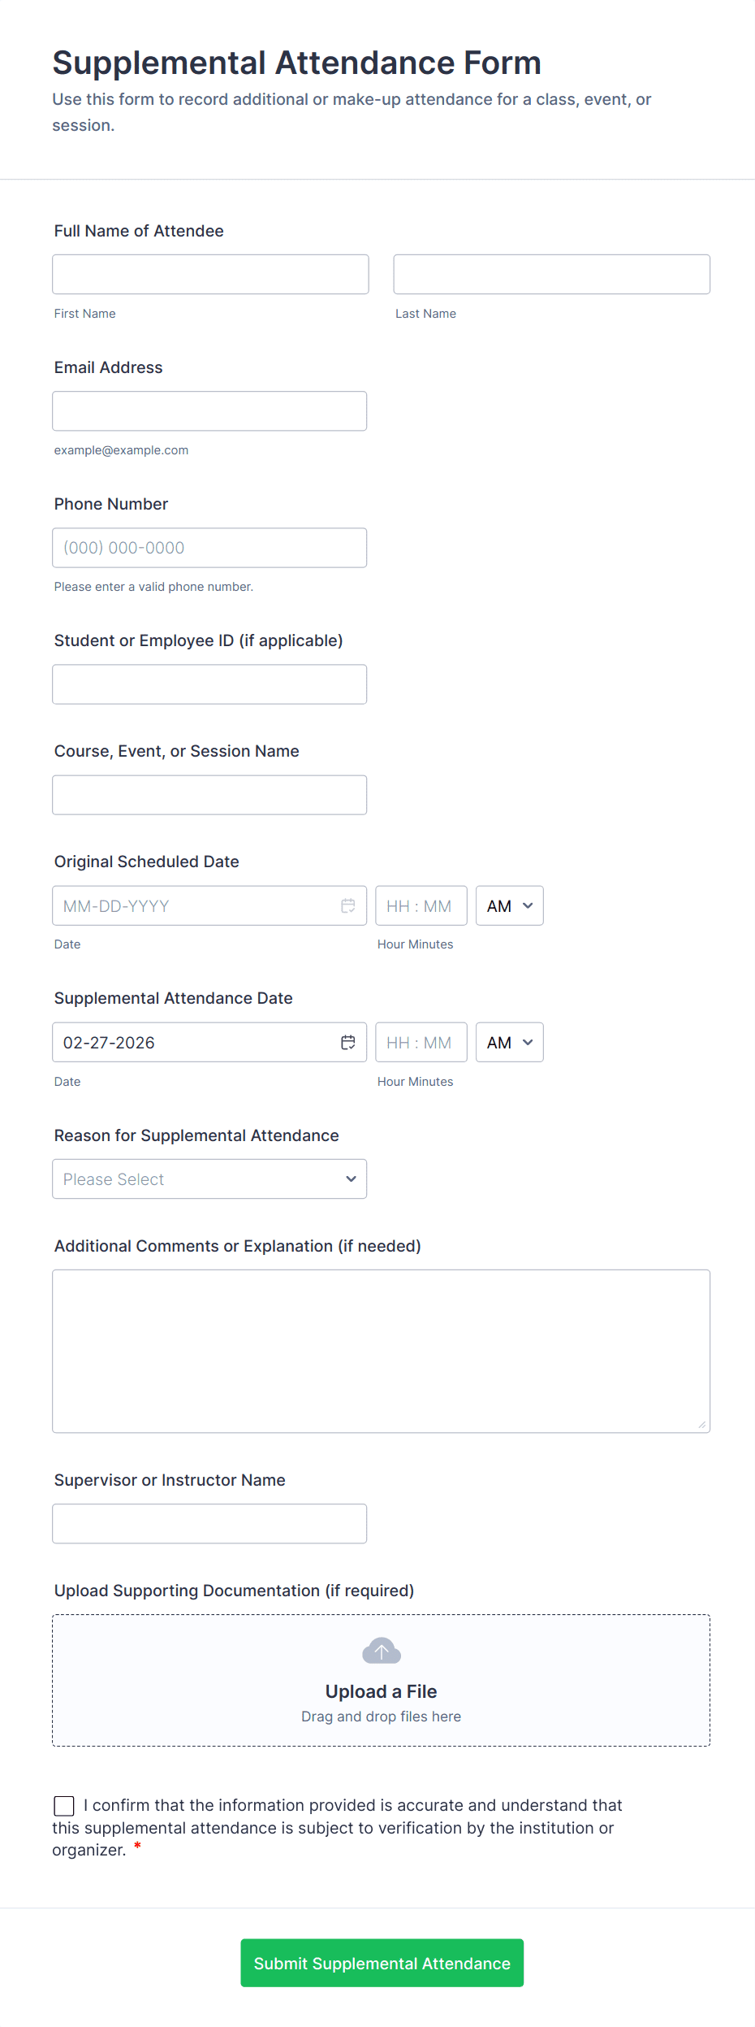This screenshot has width=755, height=2027.
Task: Click Original Scheduled Date MM-DD-YYYY field
Action: point(195,905)
